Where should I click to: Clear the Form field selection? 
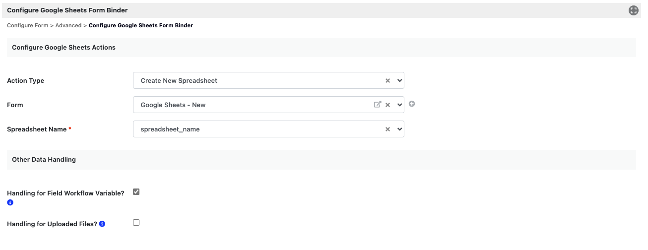388,105
